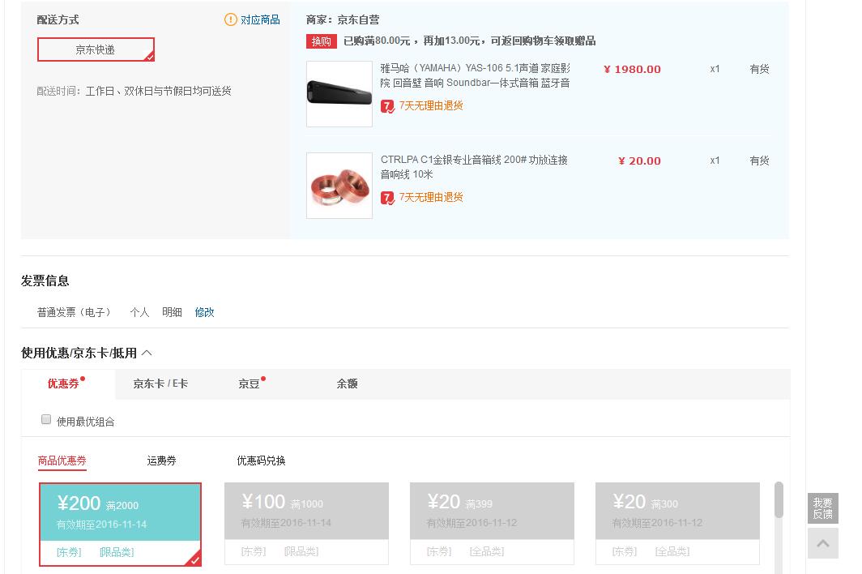Click the red 换购 badge
Screen dimensions: 862x574
coord(321,41)
